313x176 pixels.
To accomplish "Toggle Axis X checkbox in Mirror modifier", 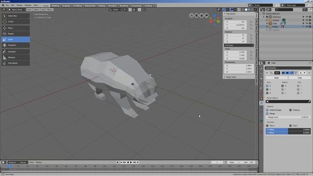I will 267,86.
